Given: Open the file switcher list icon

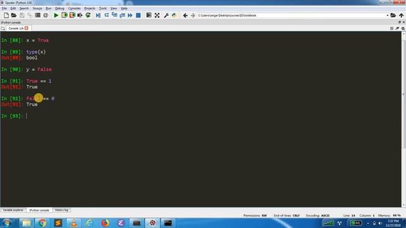Looking at the screenshot, I should click(37, 15).
